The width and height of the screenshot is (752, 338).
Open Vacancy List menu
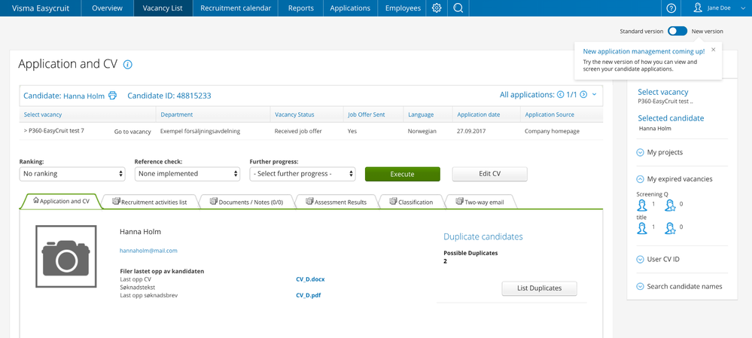pyautogui.click(x=163, y=8)
